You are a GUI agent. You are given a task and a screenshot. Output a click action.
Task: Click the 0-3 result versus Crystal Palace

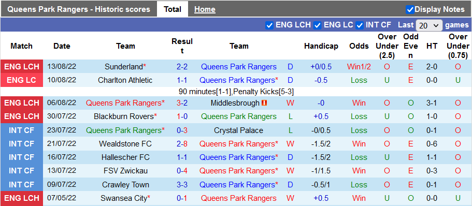point(182,130)
